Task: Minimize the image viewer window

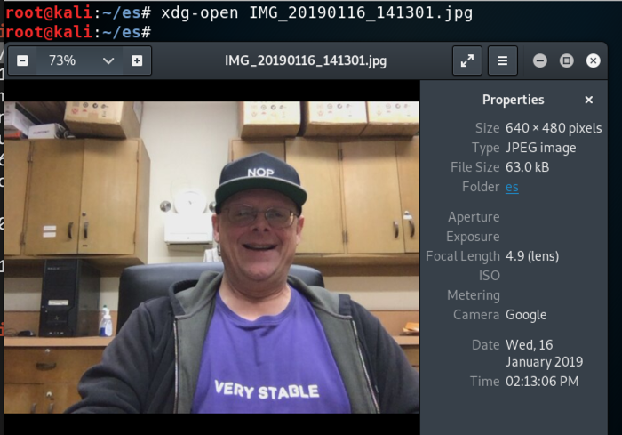Action: [540, 60]
